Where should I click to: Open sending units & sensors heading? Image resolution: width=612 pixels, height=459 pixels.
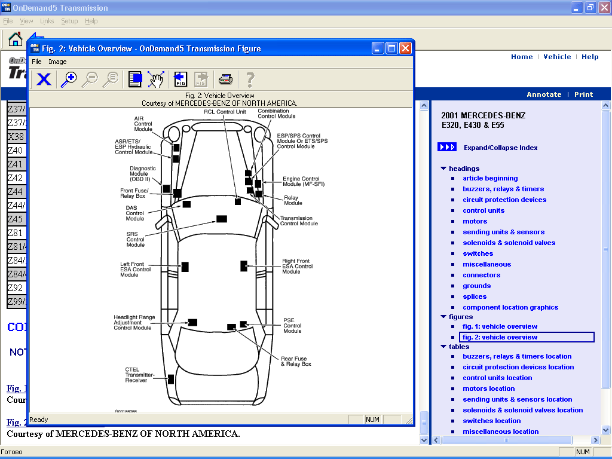(503, 232)
